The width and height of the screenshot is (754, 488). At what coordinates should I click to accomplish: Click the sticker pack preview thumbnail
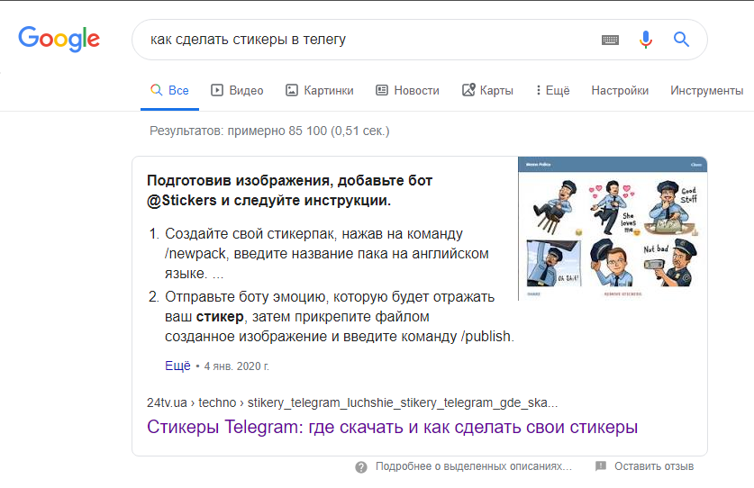613,229
